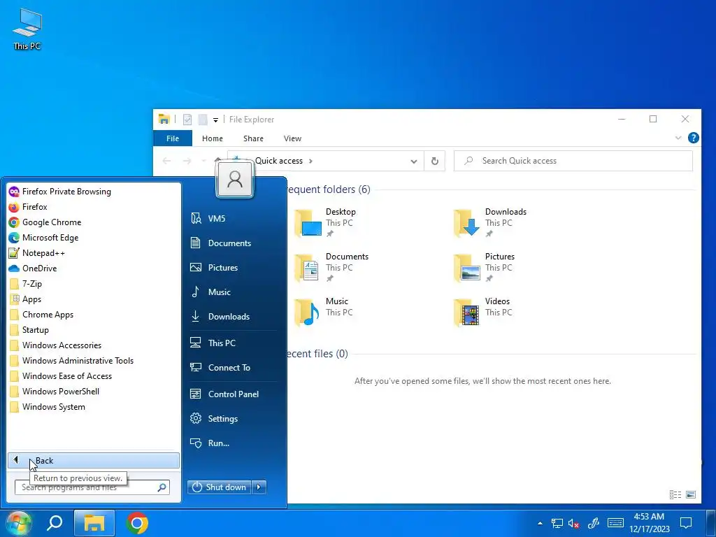Open the Music folder in Frequent folders

(x=324, y=313)
